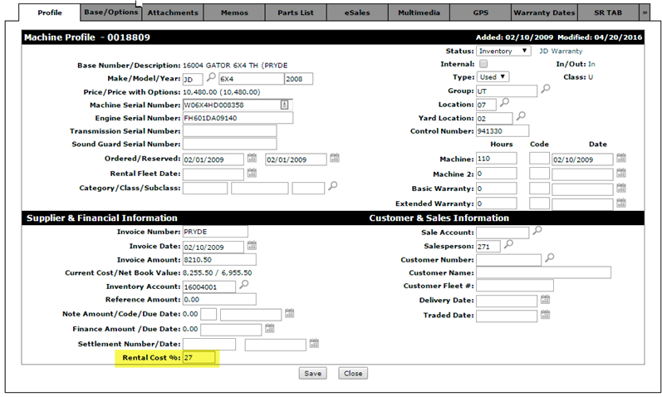Open the lookup icon next to Group

click(545, 90)
